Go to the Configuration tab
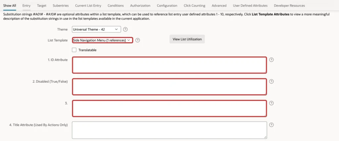Viewport: 339px width, 141px height. [x=167, y=6]
